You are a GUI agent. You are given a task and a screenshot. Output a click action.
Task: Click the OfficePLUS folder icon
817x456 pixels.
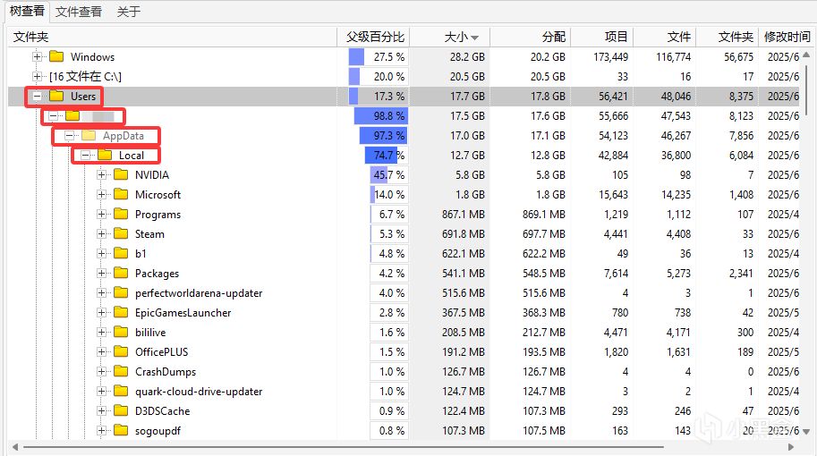[x=121, y=351]
